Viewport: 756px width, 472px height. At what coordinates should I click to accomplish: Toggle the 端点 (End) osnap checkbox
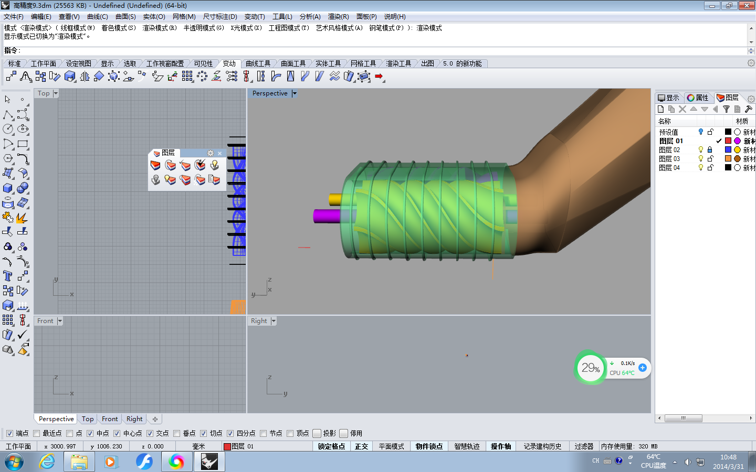(x=9, y=433)
